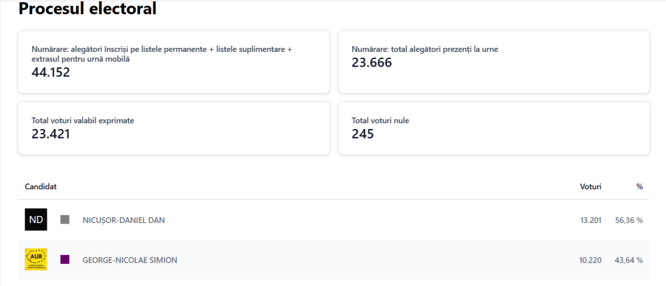
Task: Click the 44.152 registered voters card
Action: pyautogui.click(x=174, y=62)
